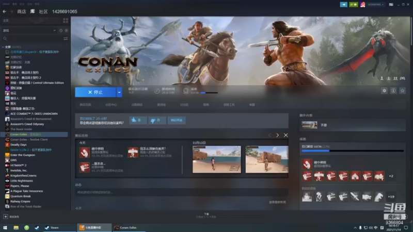Open the Community Hub game tab
The height and width of the screenshot is (232, 413).
coord(111,105)
